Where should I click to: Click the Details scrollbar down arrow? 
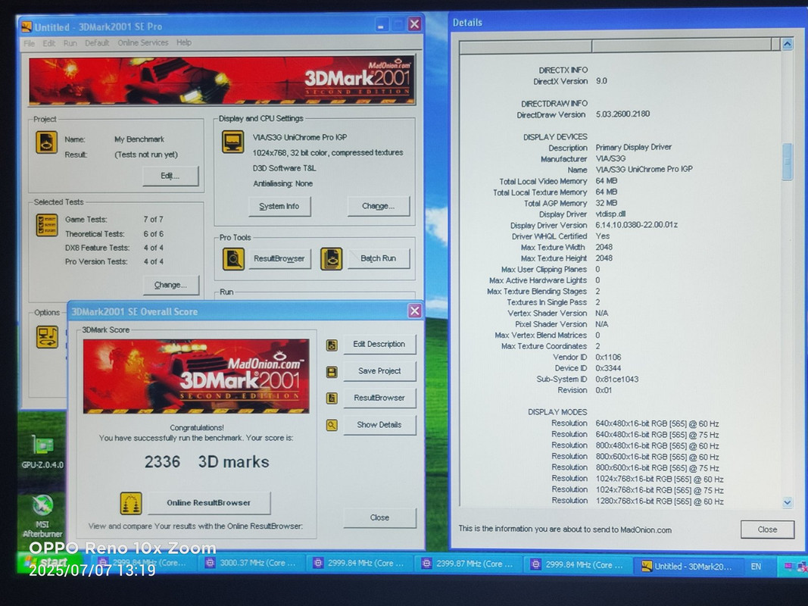tap(787, 502)
